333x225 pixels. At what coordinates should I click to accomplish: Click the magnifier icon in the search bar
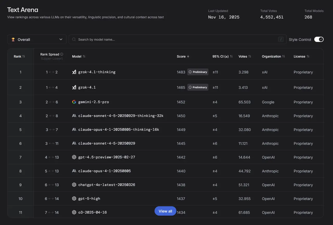[x=74, y=40]
